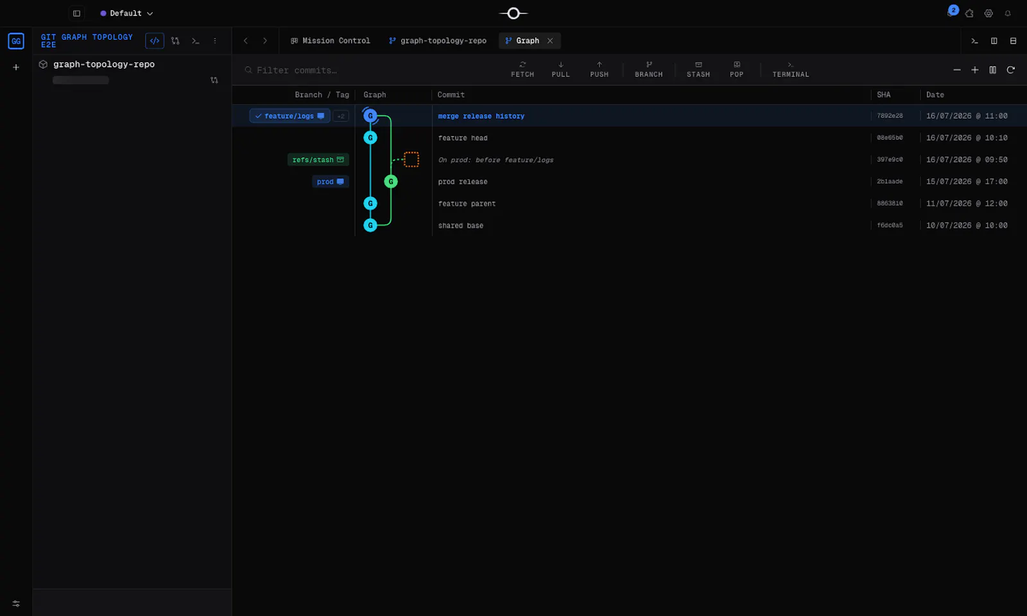Click the prod branch label
The width and height of the screenshot is (1027, 616).
(x=331, y=182)
